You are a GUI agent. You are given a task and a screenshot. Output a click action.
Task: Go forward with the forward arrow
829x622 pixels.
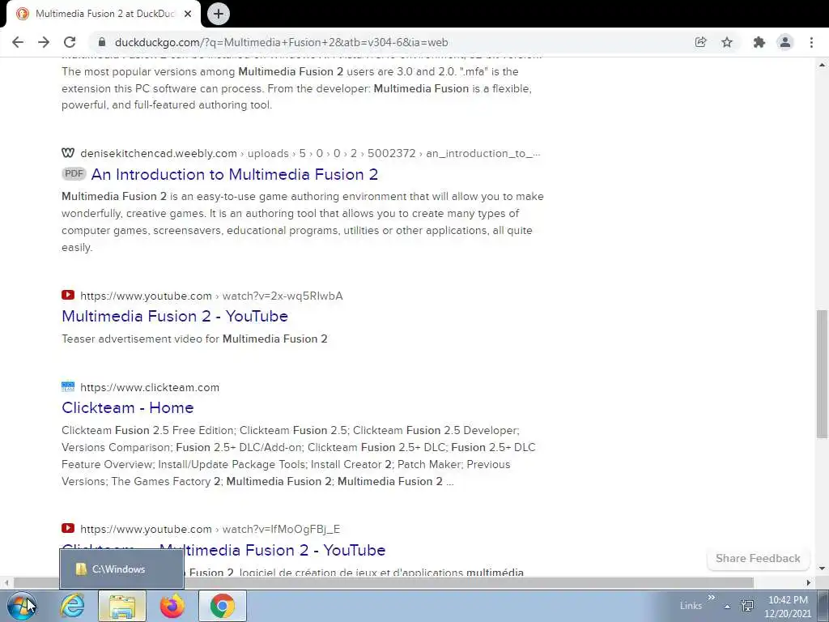pos(44,42)
